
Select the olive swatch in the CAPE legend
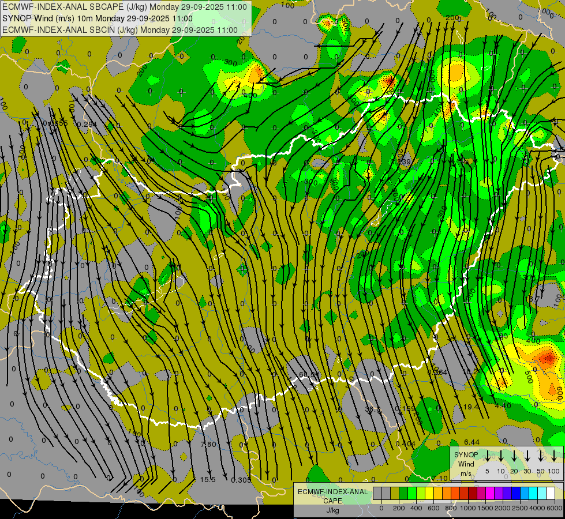[395, 494]
